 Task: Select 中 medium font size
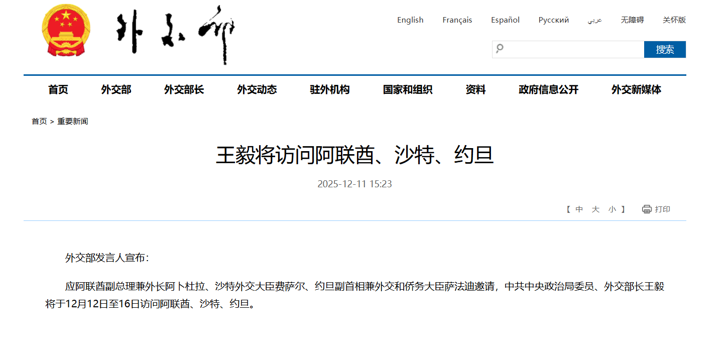click(x=579, y=209)
